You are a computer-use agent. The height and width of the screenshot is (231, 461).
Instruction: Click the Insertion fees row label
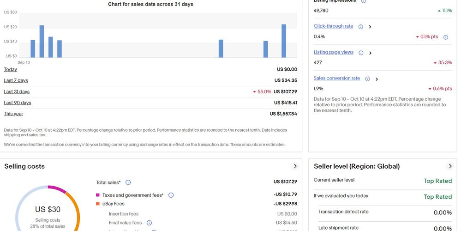point(124,214)
